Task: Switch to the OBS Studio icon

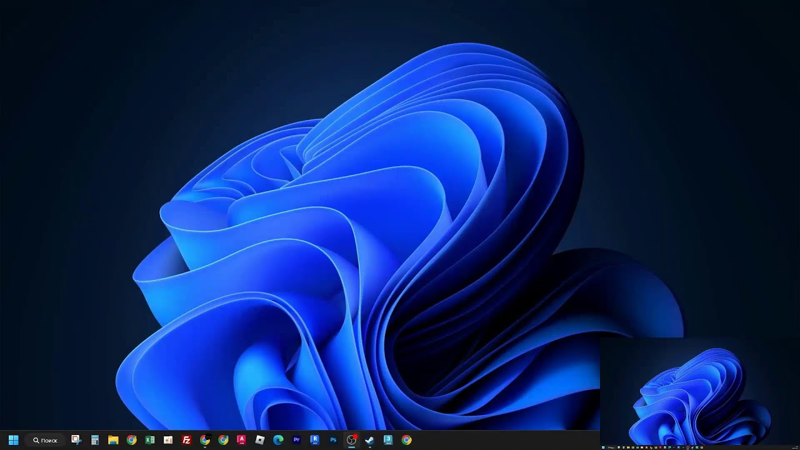Action: pos(351,440)
